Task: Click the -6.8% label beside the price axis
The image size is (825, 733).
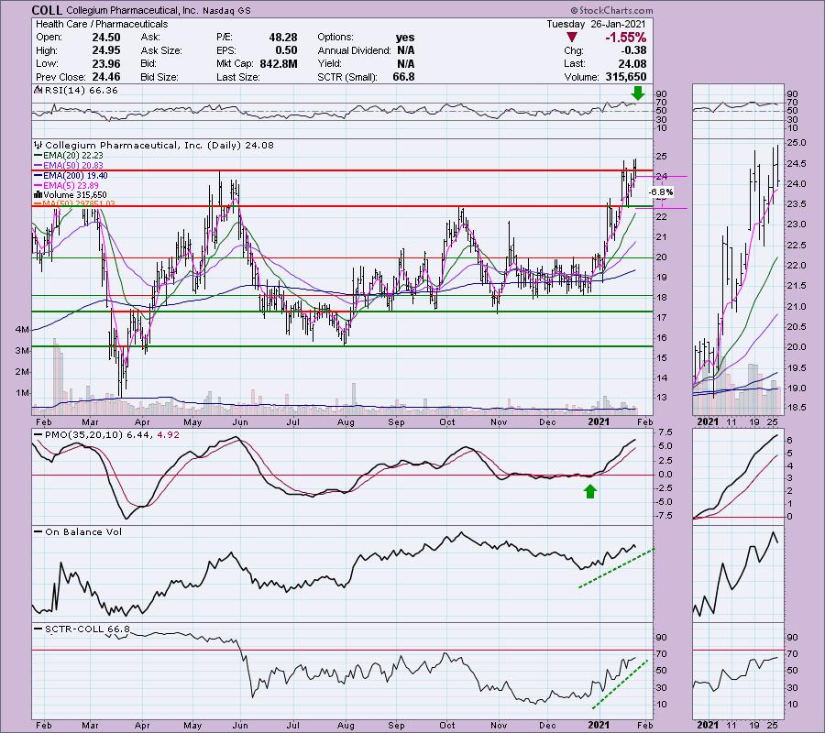Action: coord(661,192)
